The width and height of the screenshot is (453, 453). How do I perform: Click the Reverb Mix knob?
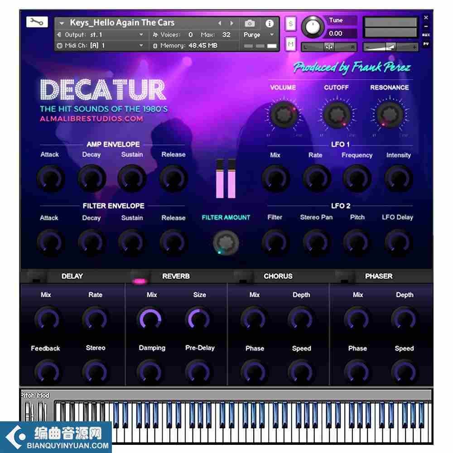pyautogui.click(x=150, y=319)
